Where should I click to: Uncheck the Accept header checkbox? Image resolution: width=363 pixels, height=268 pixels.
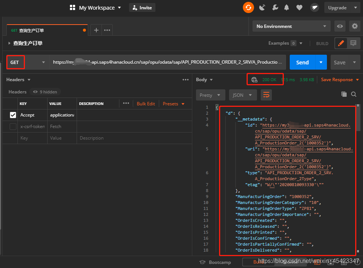13,115
